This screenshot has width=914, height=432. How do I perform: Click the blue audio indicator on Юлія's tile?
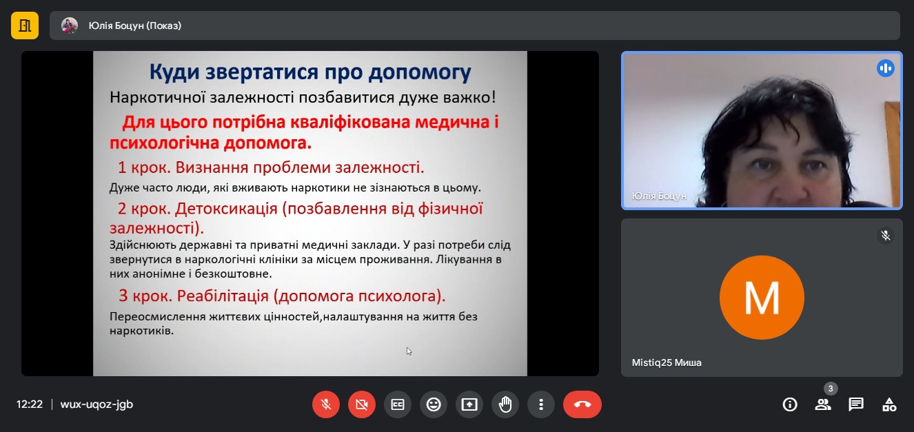885,68
